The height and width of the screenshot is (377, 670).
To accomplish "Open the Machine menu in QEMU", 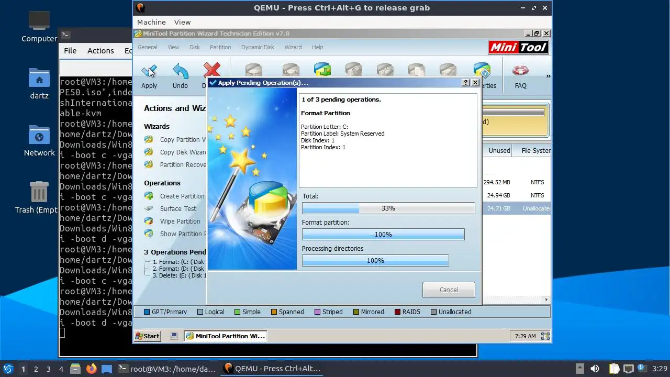I will pyautogui.click(x=151, y=22).
